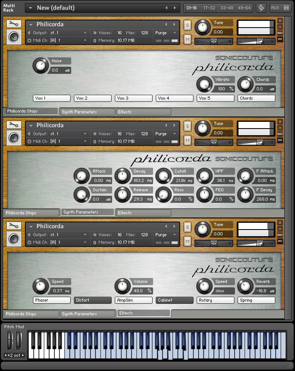Image resolution: width=295 pixels, height=371 pixels.
Task: Switch to Philicorda Stops tab on second instrument
Action: (32, 213)
